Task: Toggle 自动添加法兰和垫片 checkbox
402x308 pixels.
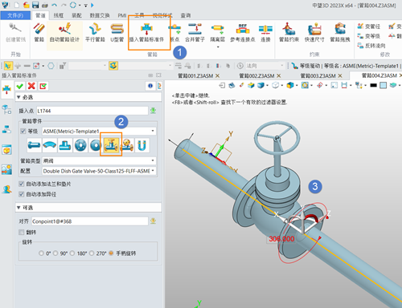Action: click(x=22, y=184)
